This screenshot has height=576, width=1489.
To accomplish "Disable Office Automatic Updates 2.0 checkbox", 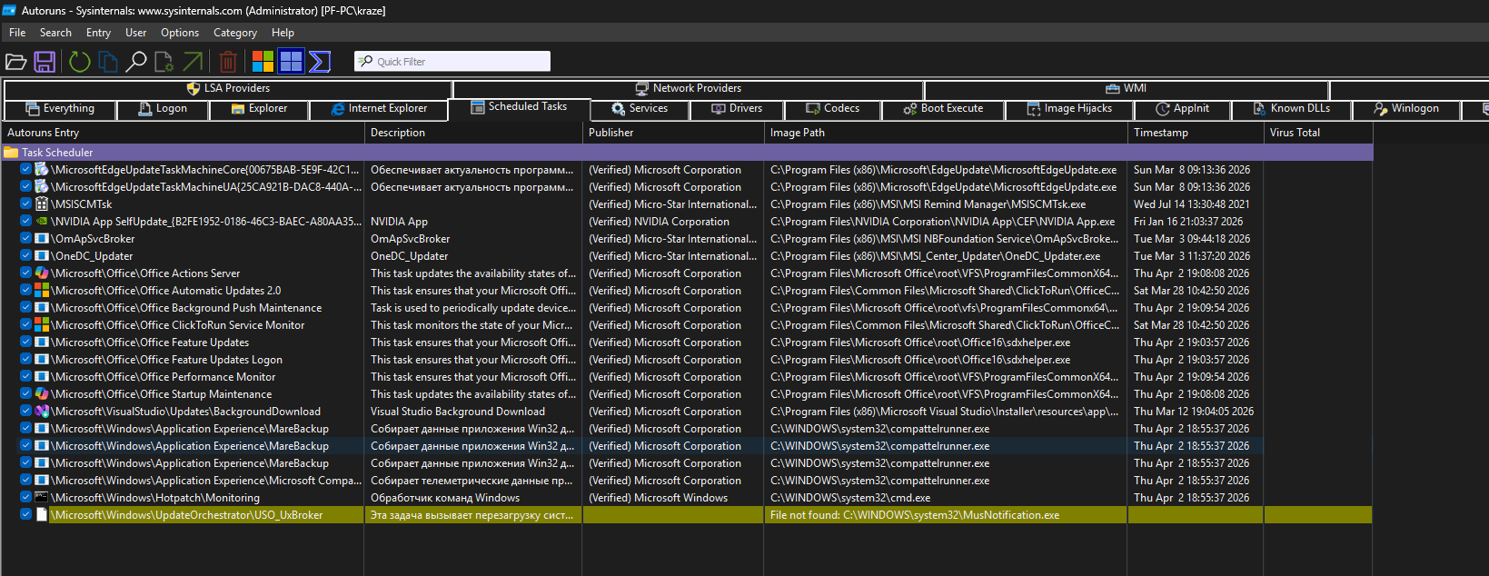I will coord(26,291).
